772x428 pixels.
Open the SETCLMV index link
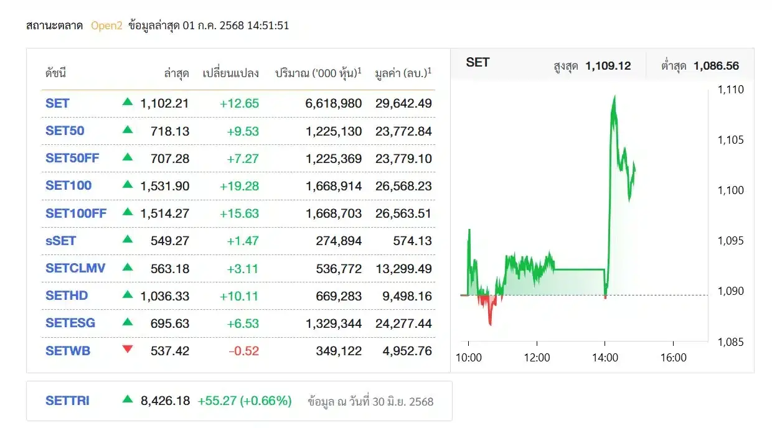pos(75,268)
